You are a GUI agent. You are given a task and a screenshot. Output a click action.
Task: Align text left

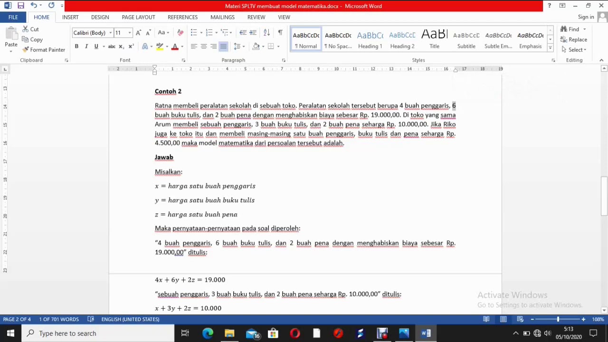click(194, 47)
